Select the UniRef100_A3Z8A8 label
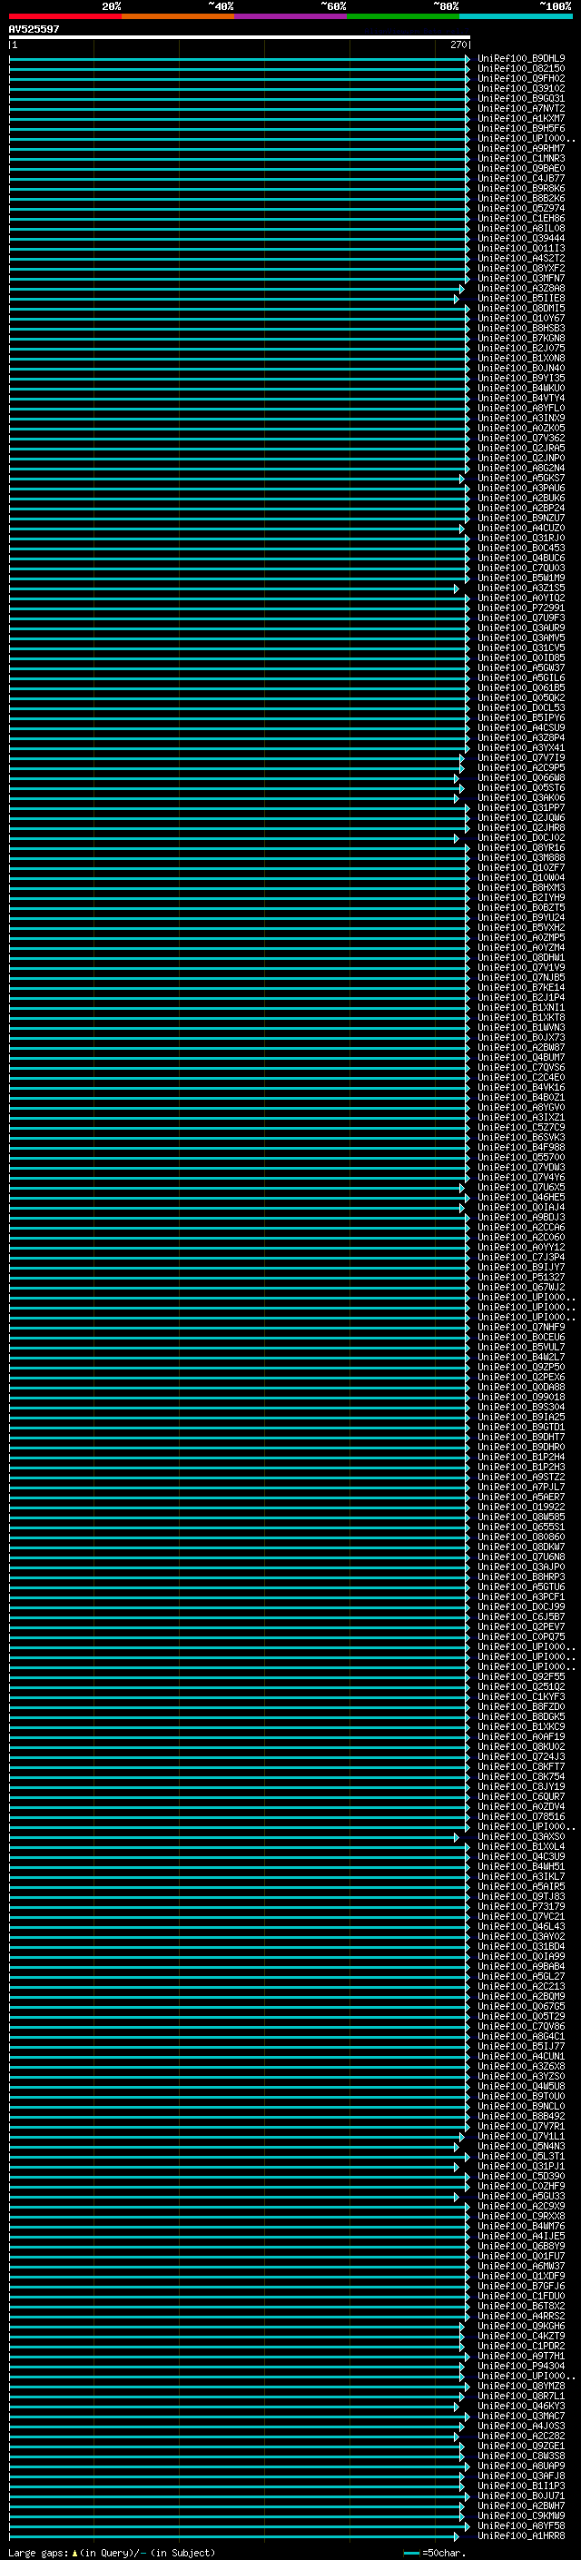581x2560 pixels. pyautogui.click(x=521, y=288)
